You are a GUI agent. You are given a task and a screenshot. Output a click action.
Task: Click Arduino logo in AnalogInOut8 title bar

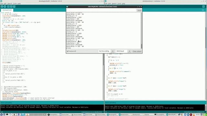point(1,1)
